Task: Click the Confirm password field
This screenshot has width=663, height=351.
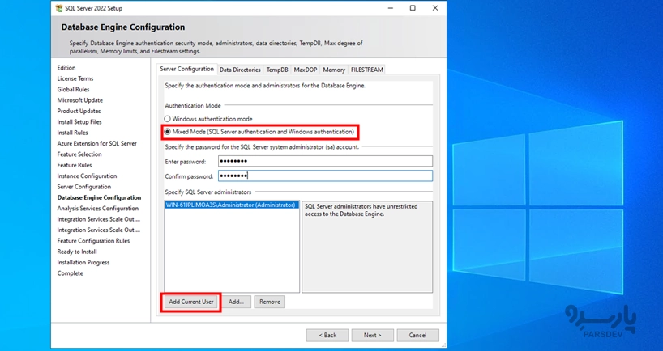Action: click(324, 175)
